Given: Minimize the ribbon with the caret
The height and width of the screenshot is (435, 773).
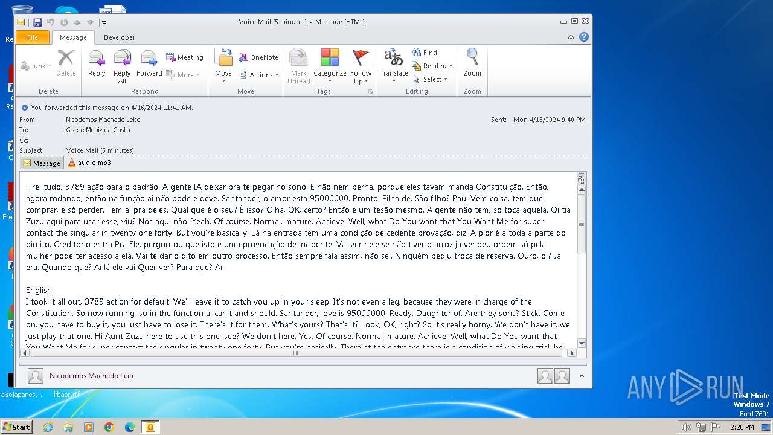Looking at the screenshot, I should [571, 37].
